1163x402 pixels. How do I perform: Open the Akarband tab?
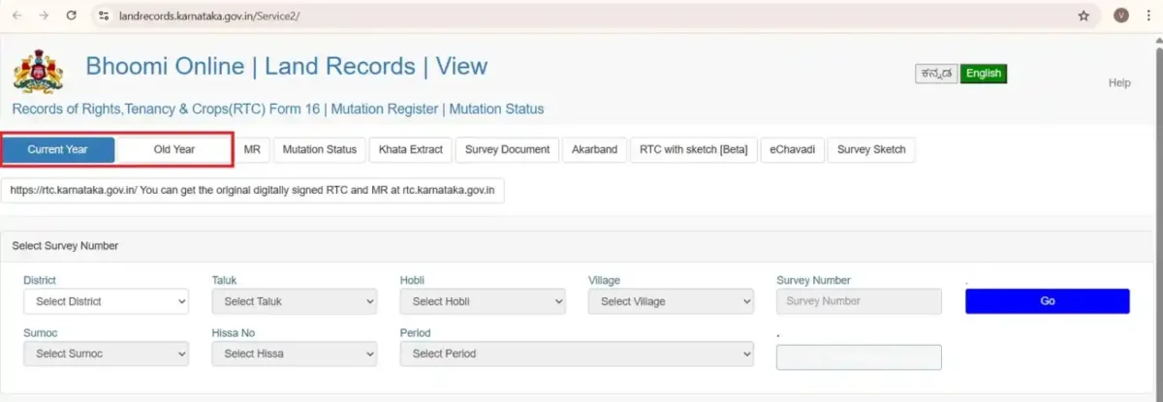click(x=594, y=149)
